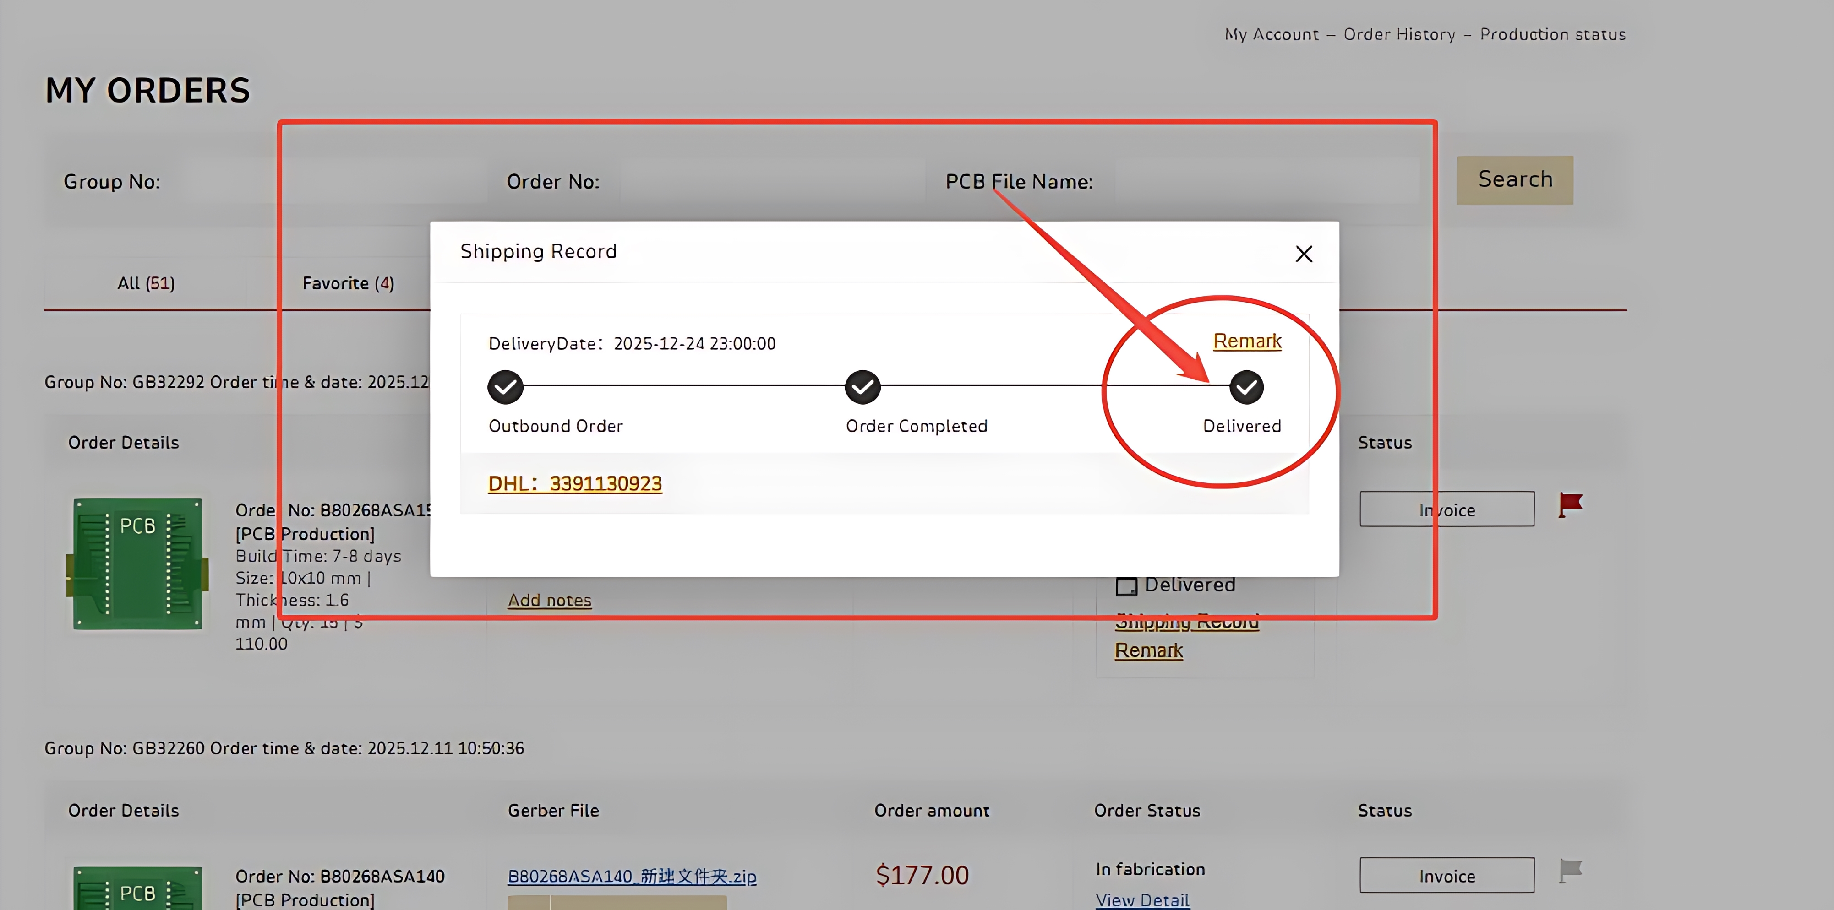This screenshot has height=910, width=1834.
Task: Click the Order Completed checkmark icon
Action: 862,387
